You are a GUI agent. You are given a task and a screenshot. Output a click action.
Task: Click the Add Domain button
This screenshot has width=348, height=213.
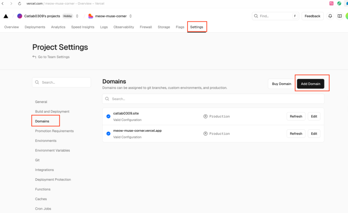point(311,84)
